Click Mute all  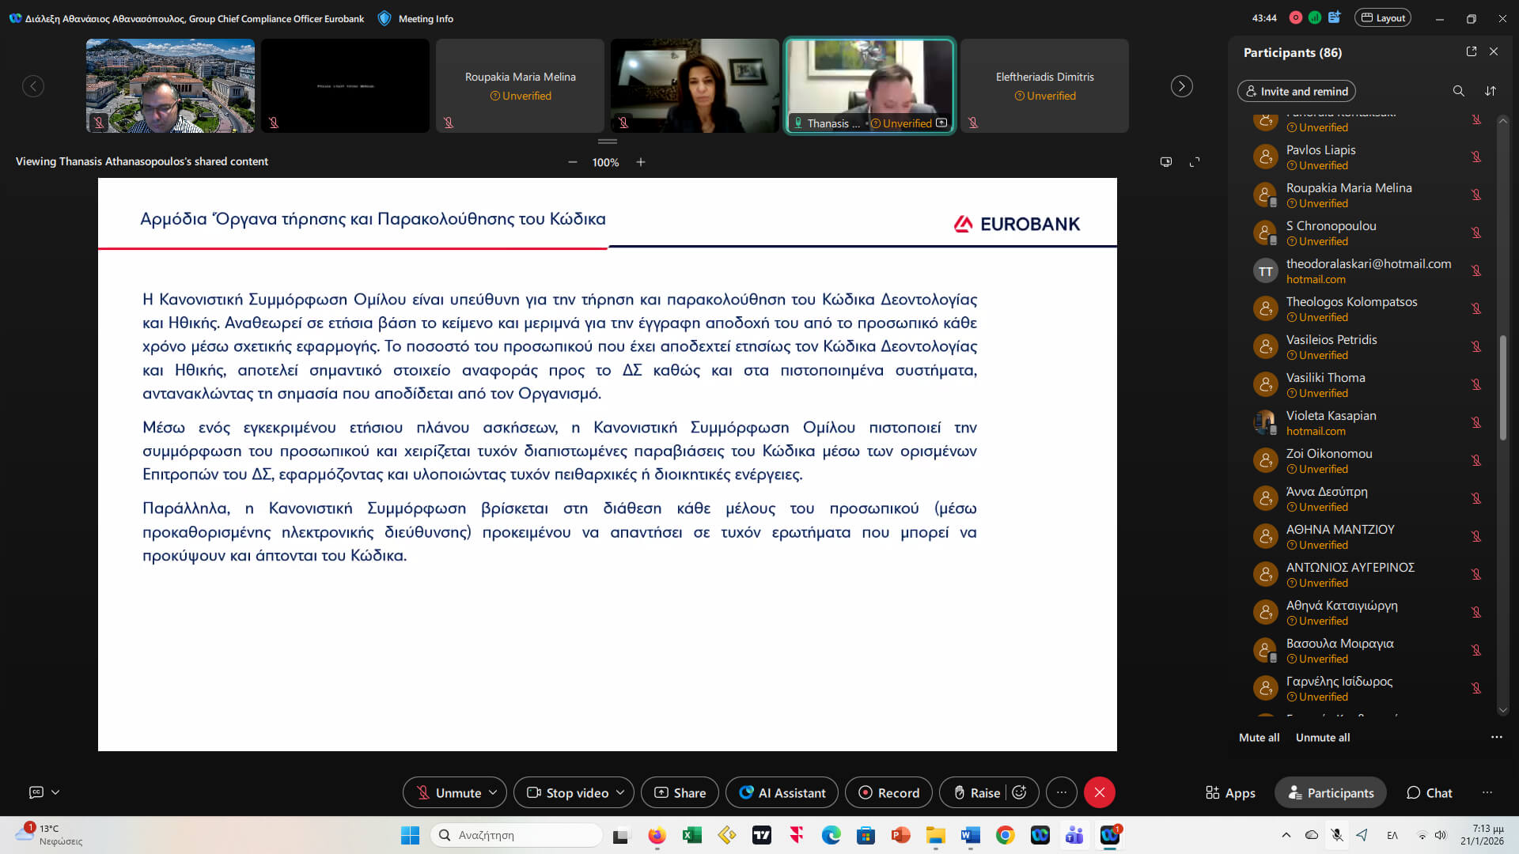tap(1259, 737)
